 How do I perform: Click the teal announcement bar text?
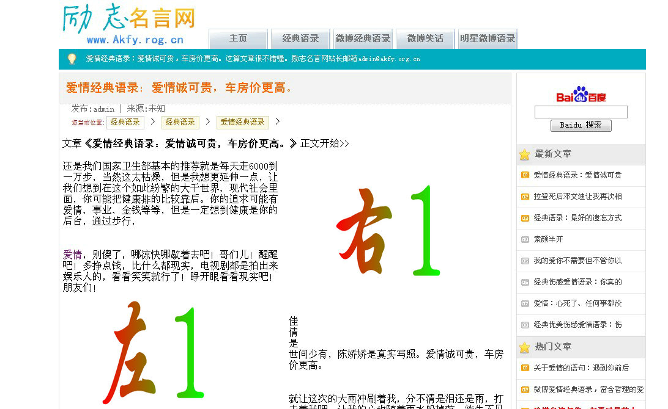253,59
